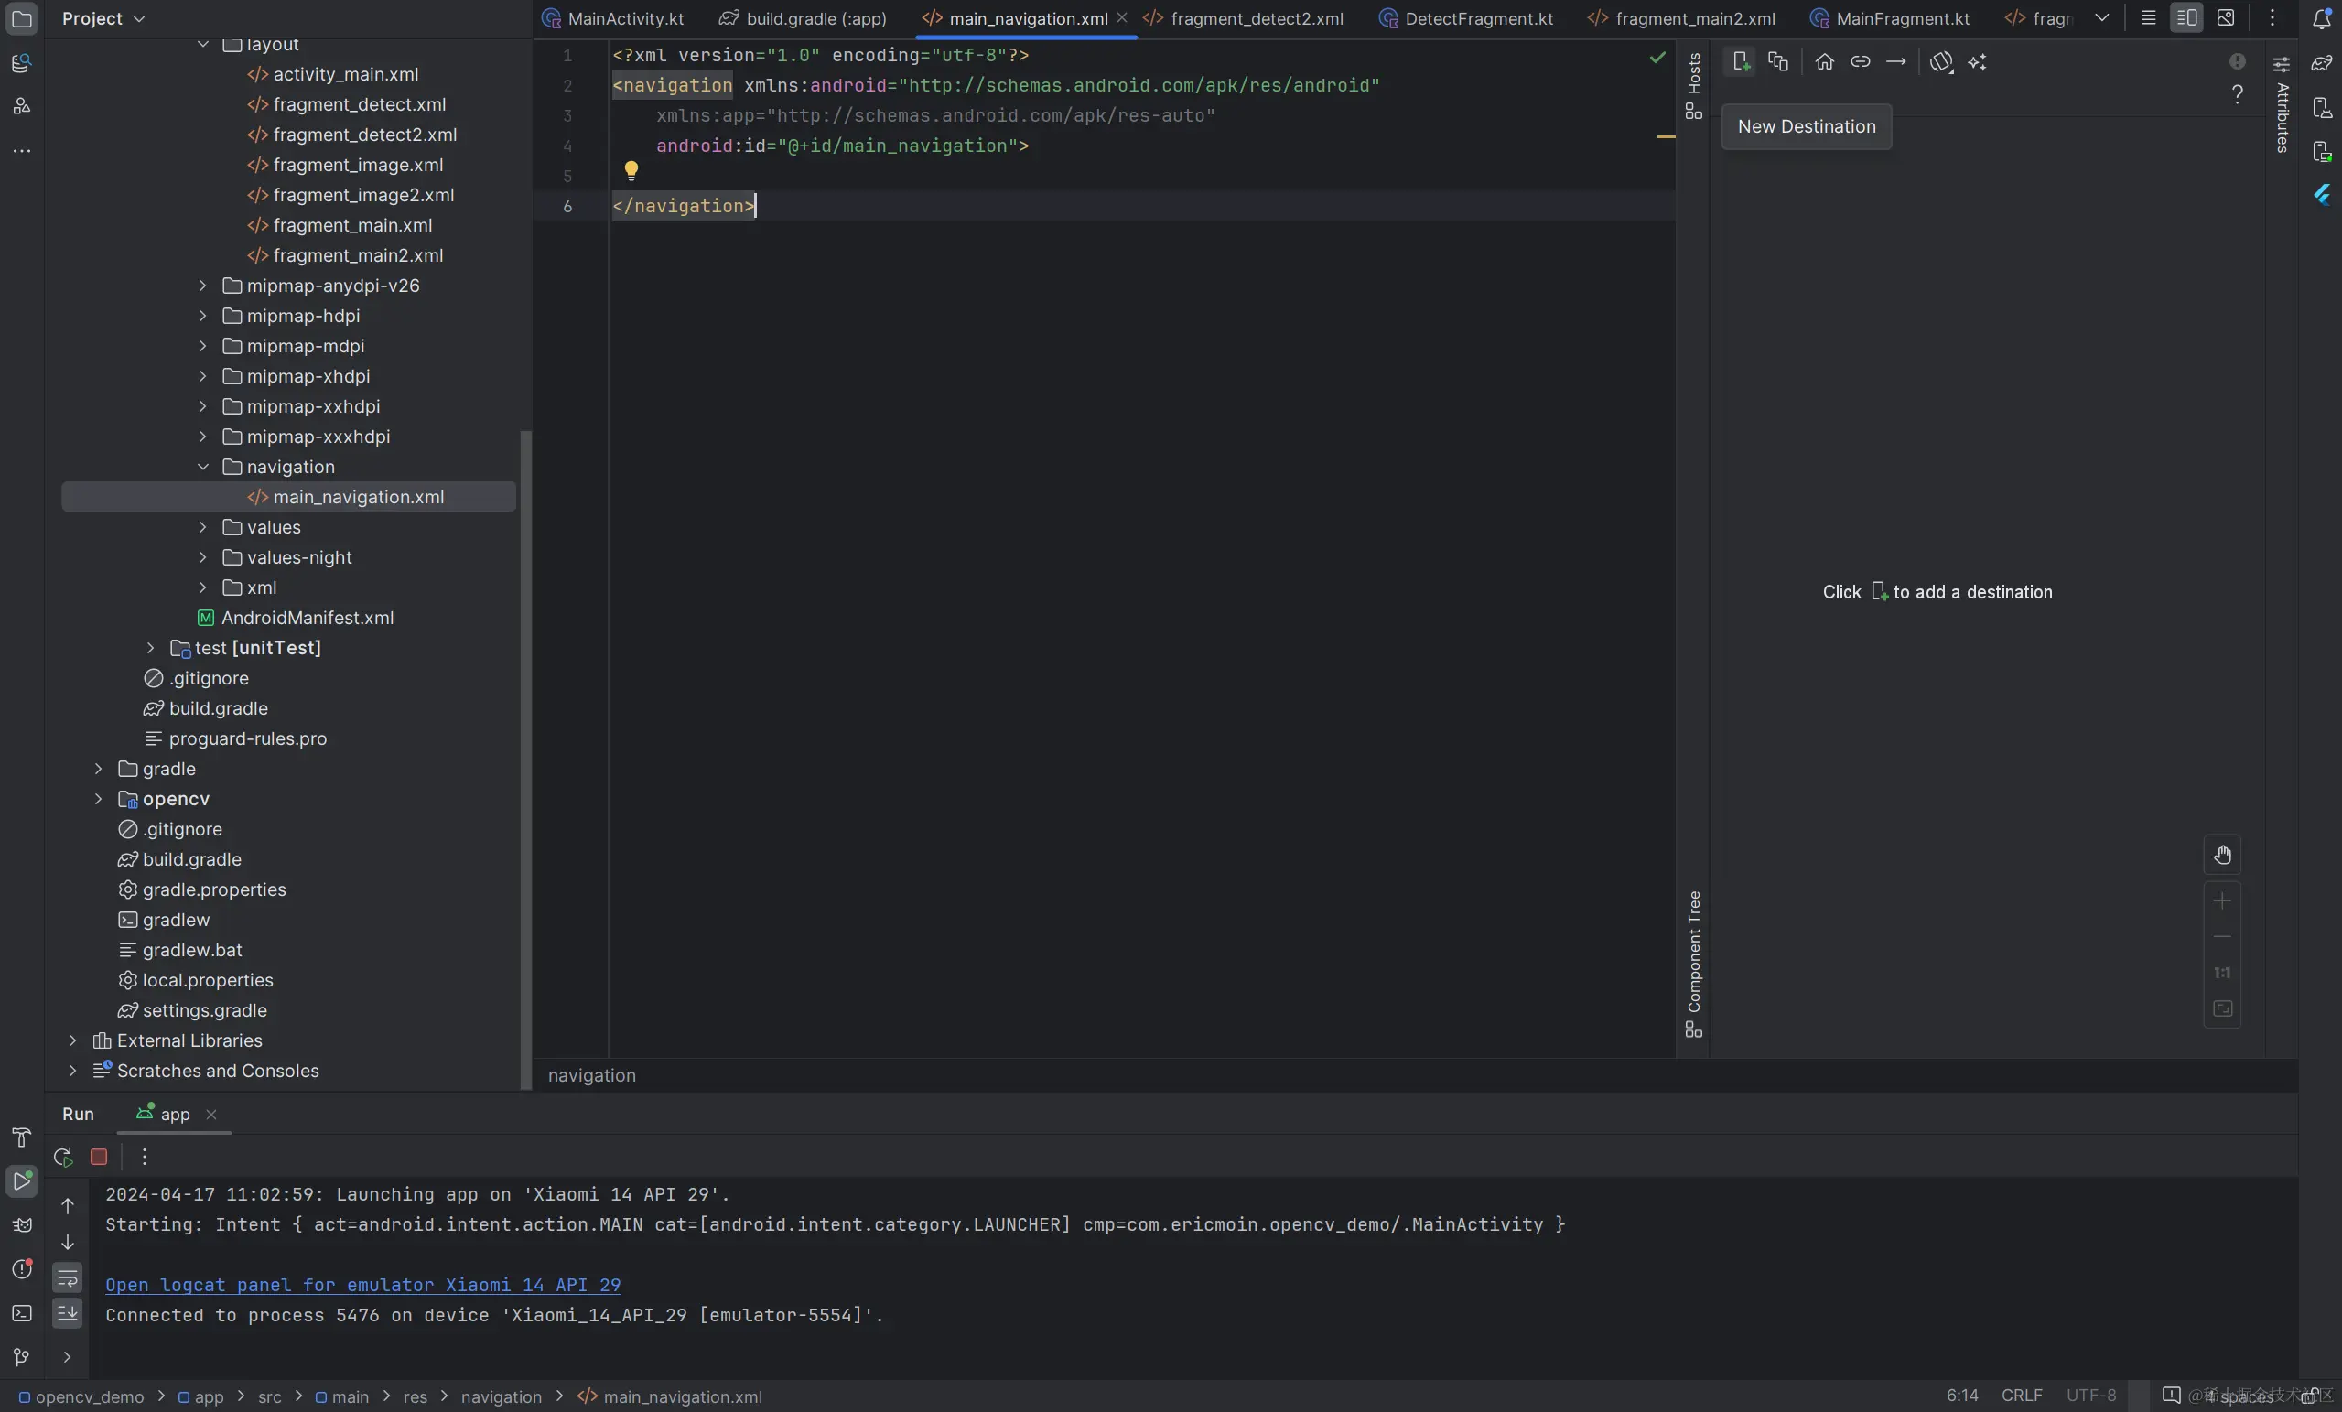Stop the running app process

coord(99,1157)
